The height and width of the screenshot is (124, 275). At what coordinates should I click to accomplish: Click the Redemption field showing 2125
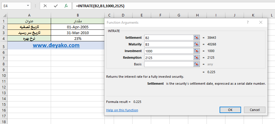[x=168, y=58]
